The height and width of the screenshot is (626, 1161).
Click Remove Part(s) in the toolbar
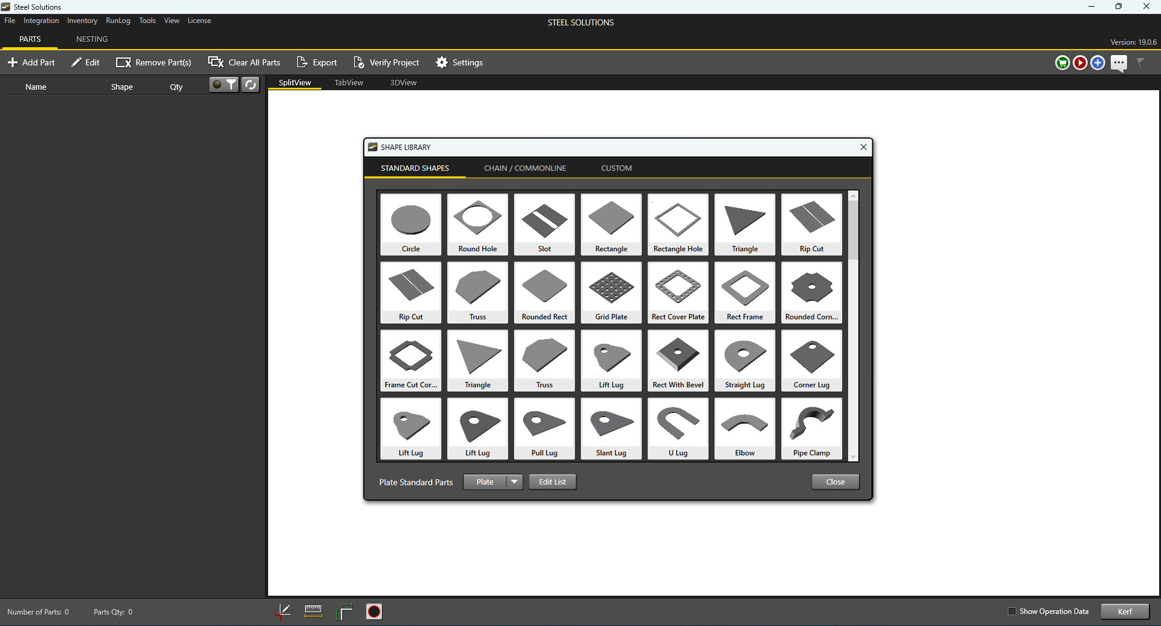tap(154, 62)
